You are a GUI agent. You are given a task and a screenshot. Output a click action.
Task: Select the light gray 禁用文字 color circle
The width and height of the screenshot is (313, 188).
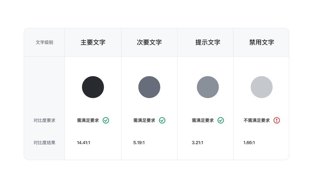262,87
